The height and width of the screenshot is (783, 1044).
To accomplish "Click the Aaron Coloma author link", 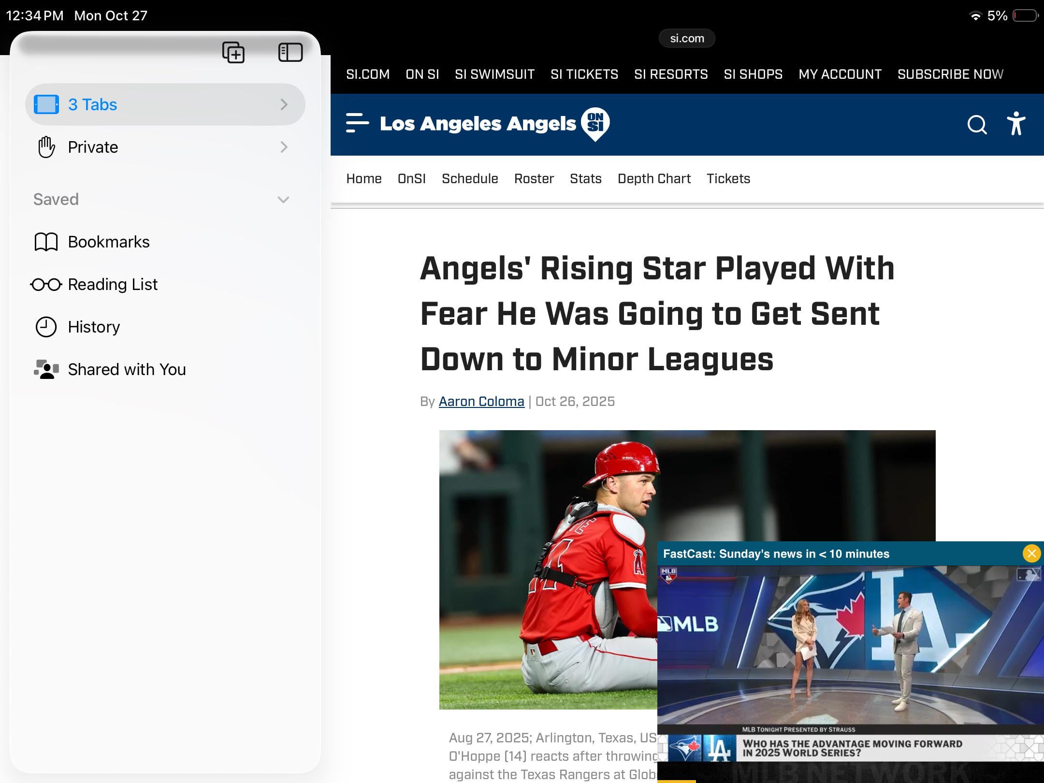I will click(x=481, y=402).
